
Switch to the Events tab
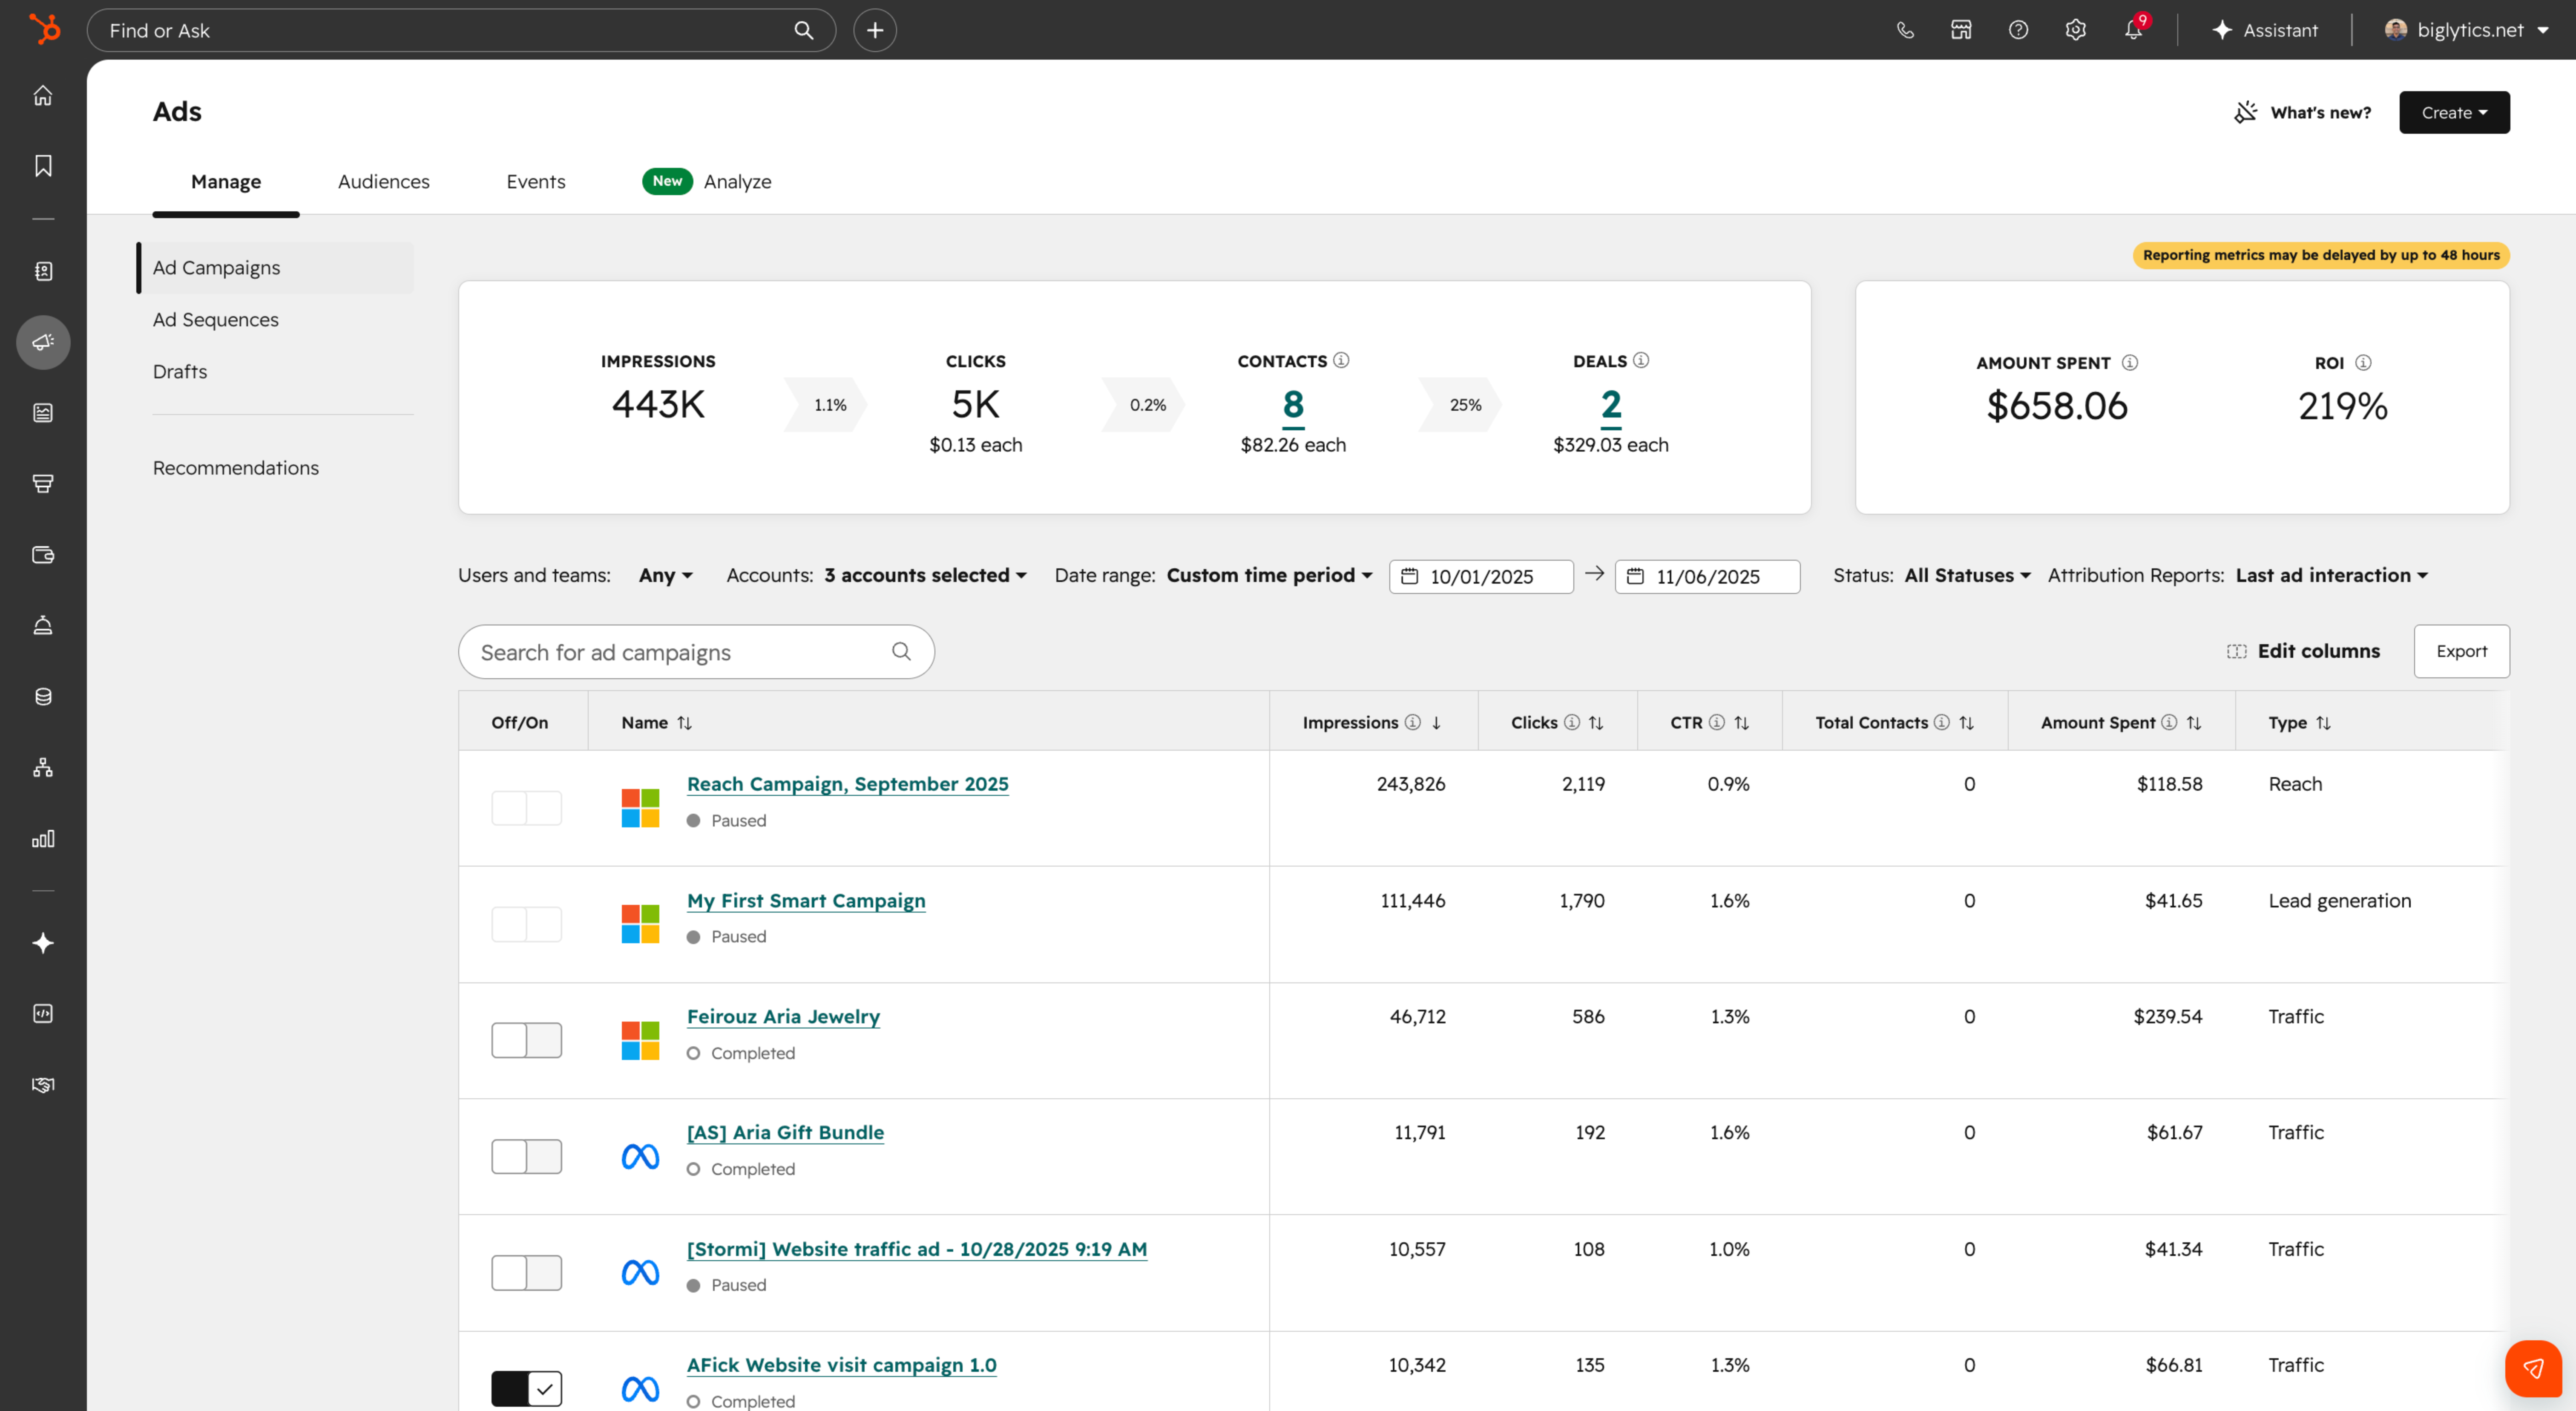pos(536,181)
